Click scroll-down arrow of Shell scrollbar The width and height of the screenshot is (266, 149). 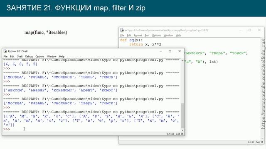pos(182,130)
